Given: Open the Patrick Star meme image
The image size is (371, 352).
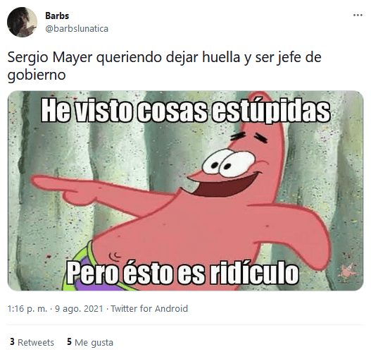Looking at the screenshot, I should coord(186,190).
